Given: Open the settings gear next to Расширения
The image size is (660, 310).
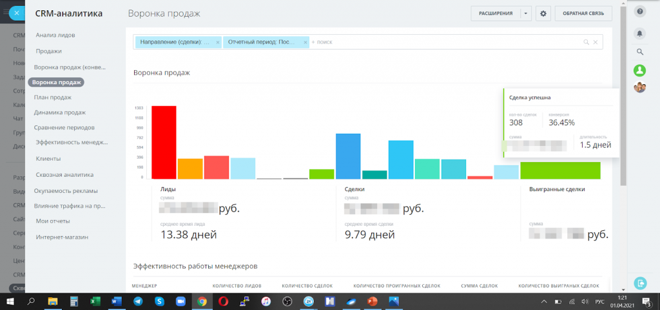Looking at the screenshot, I should click(543, 14).
